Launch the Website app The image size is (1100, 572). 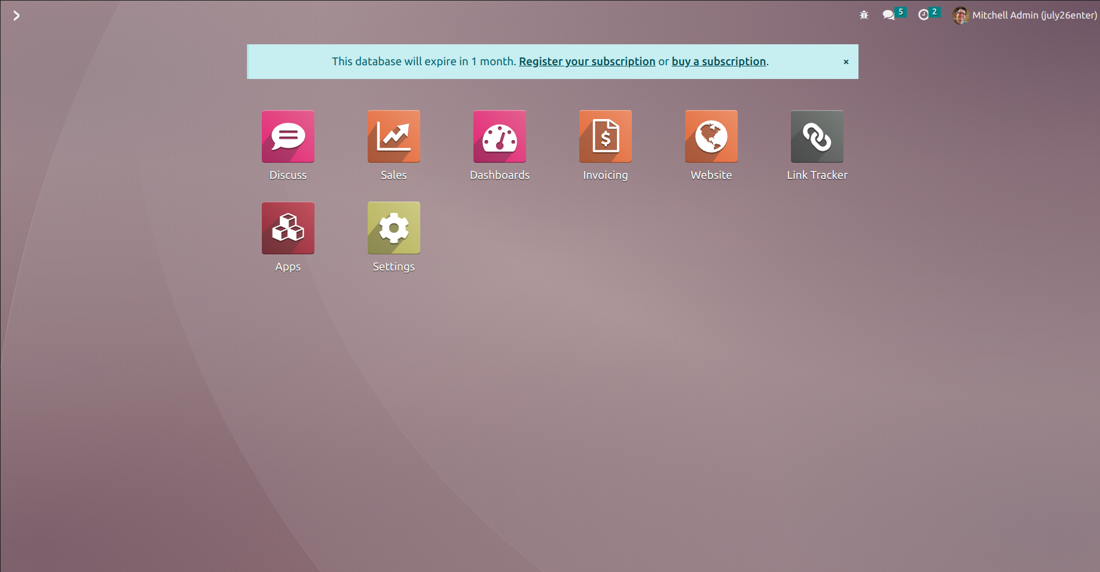[x=711, y=136]
